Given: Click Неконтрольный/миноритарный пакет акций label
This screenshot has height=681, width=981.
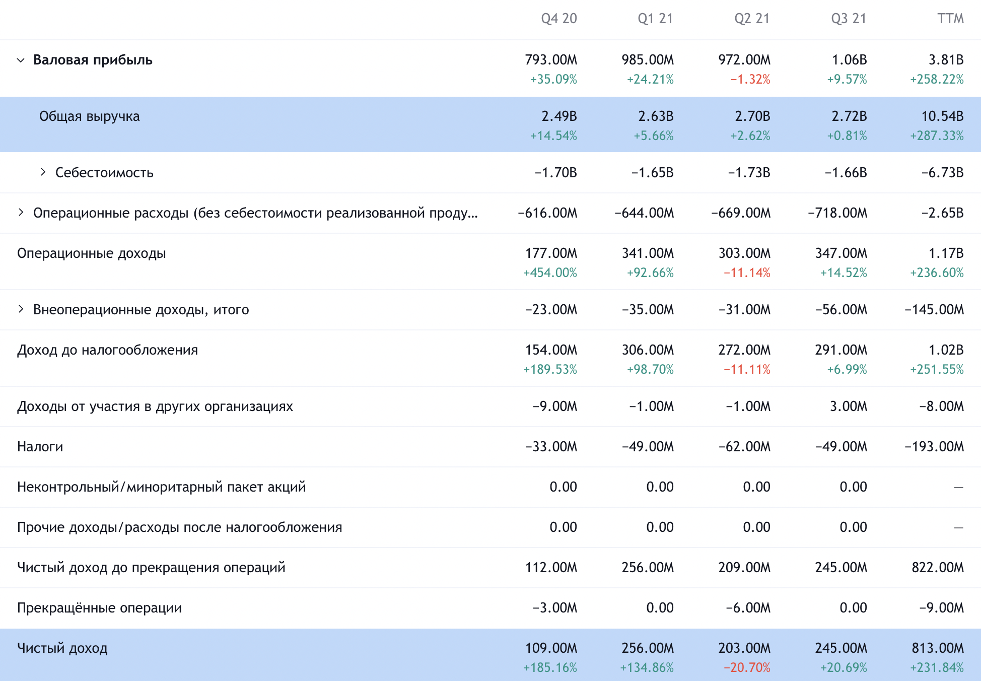Looking at the screenshot, I should [162, 487].
